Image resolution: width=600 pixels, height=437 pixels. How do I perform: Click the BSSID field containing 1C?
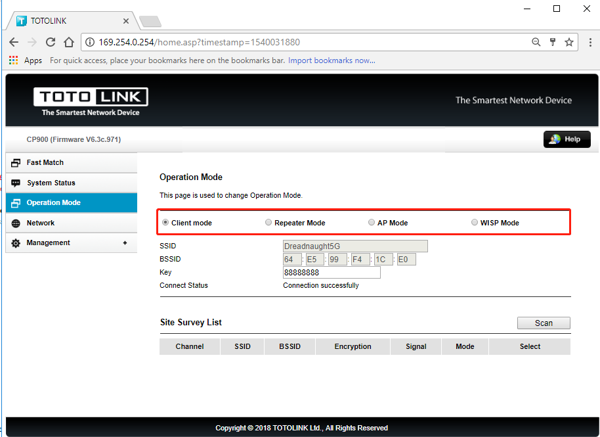point(383,260)
